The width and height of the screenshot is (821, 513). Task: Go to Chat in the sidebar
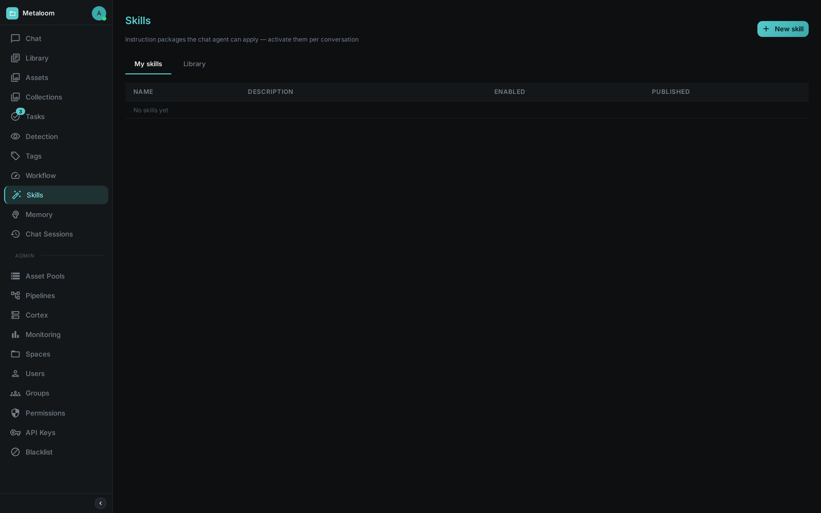coord(56,39)
